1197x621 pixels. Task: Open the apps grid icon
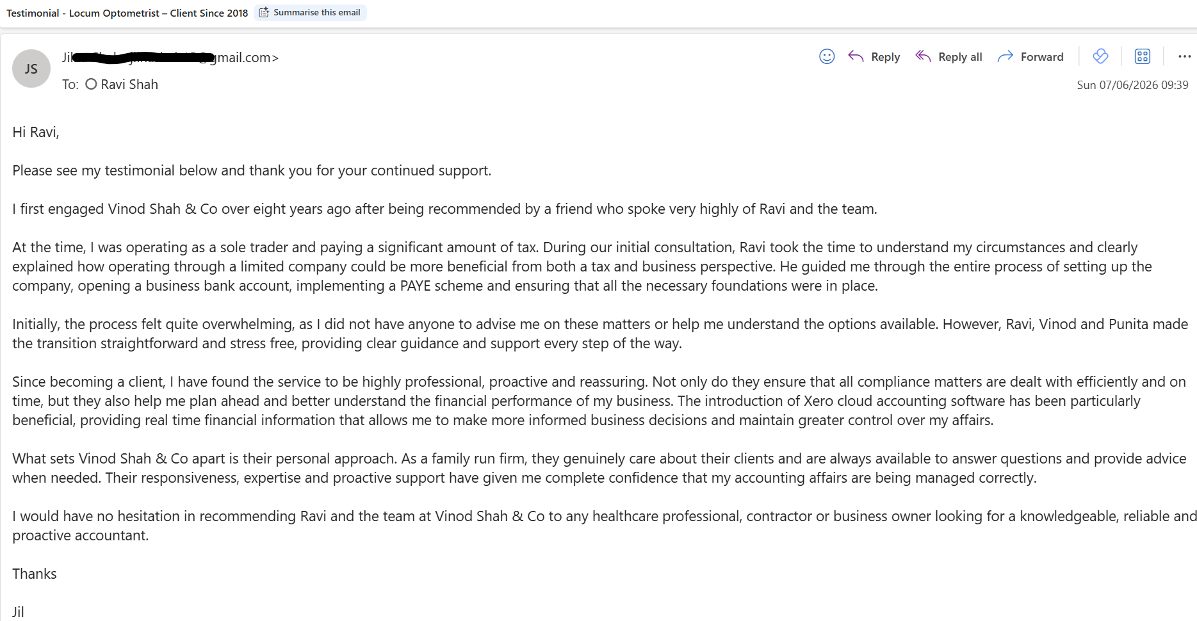pos(1143,56)
